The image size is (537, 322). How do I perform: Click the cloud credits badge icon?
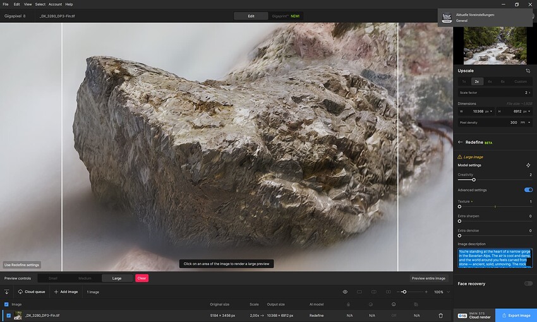pos(462,316)
